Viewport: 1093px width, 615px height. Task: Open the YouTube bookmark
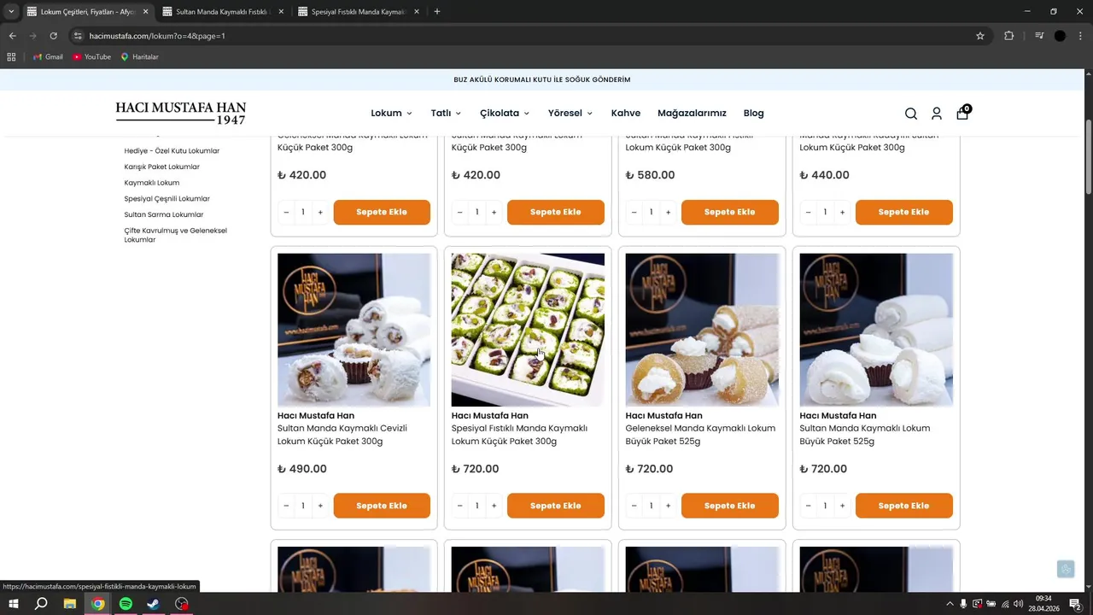(91, 56)
